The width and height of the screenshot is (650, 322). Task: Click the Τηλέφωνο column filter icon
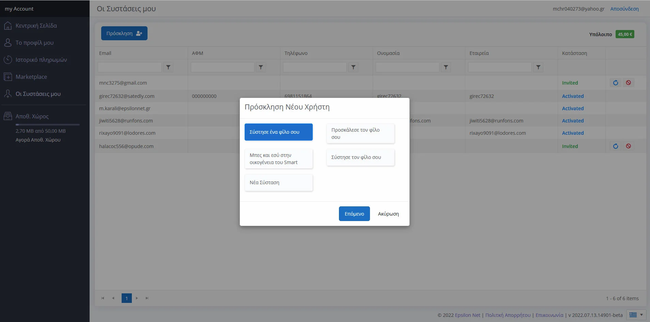coord(353,67)
